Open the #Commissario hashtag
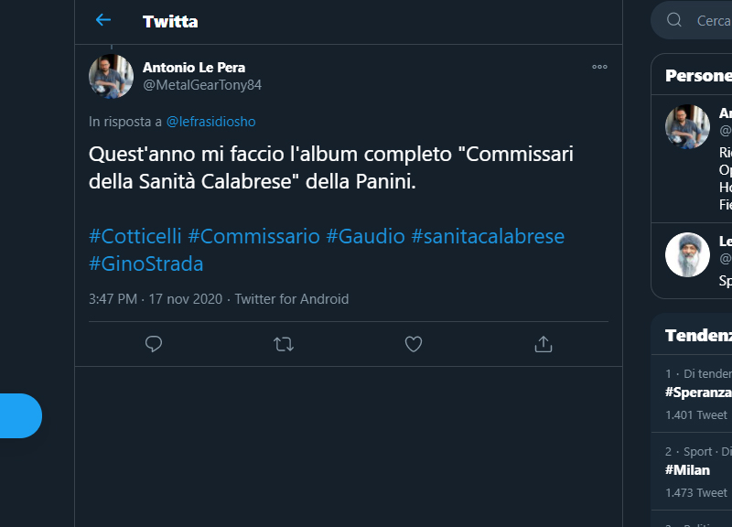This screenshot has width=732, height=527. tap(253, 236)
